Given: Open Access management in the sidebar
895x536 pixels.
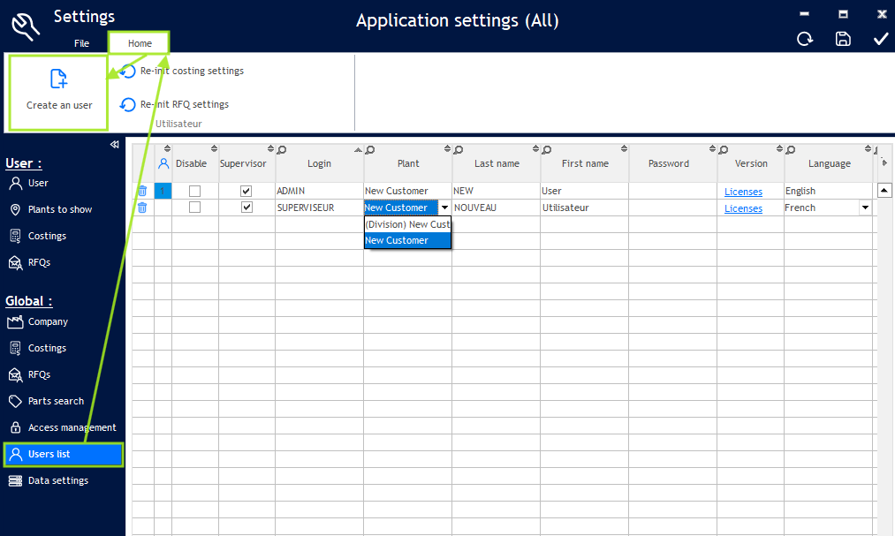Looking at the screenshot, I should pyautogui.click(x=72, y=427).
